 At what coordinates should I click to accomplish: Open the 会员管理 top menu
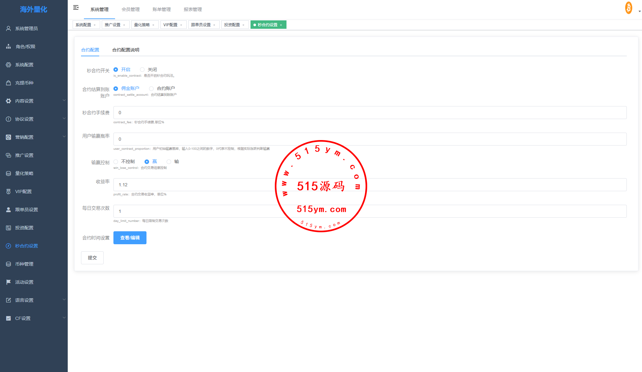click(130, 9)
